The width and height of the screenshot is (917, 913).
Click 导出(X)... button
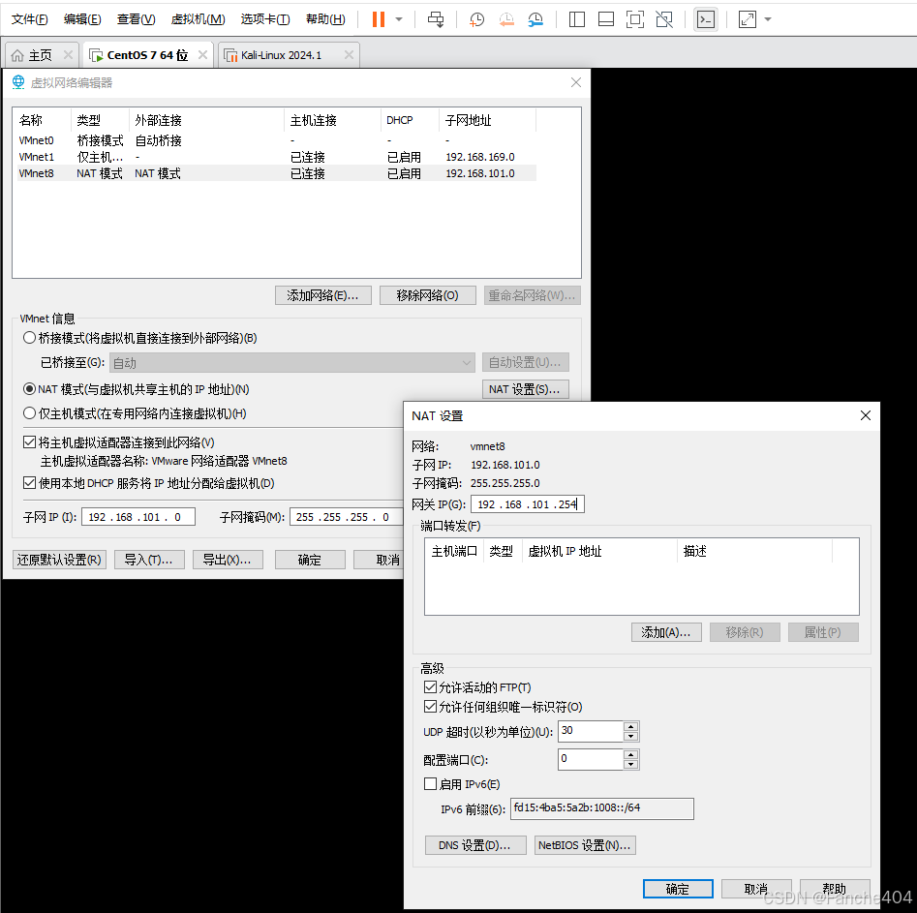coord(228,560)
